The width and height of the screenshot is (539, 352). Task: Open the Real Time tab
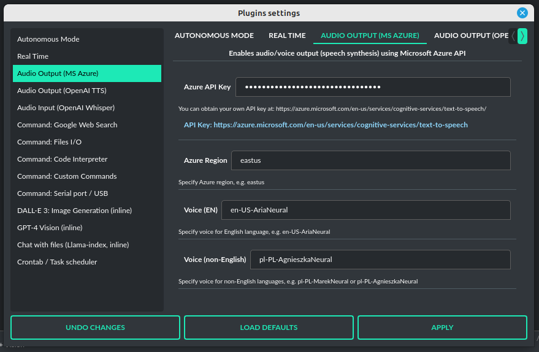[287, 36]
